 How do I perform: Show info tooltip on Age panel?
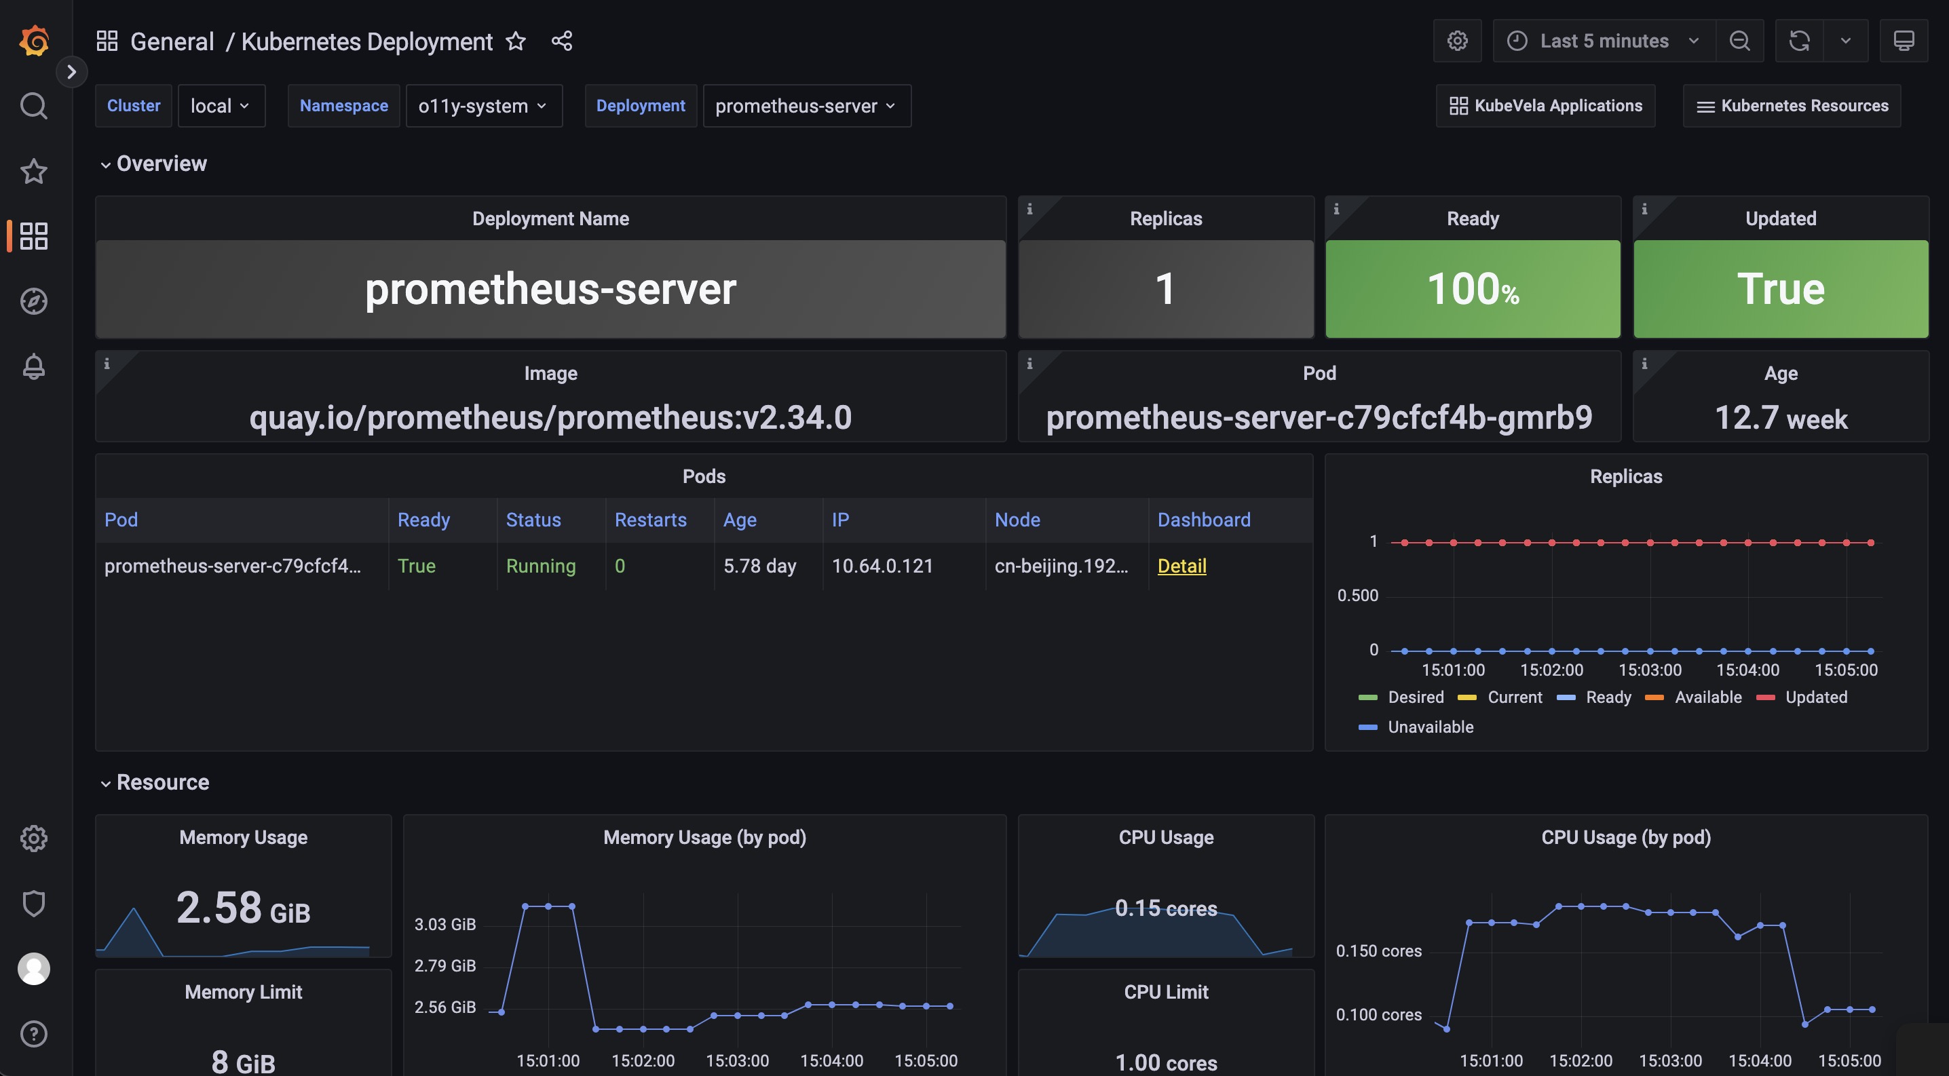click(1644, 364)
